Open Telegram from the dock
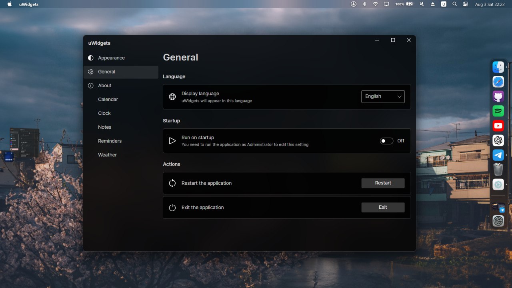This screenshot has height=288, width=512. tap(498, 155)
